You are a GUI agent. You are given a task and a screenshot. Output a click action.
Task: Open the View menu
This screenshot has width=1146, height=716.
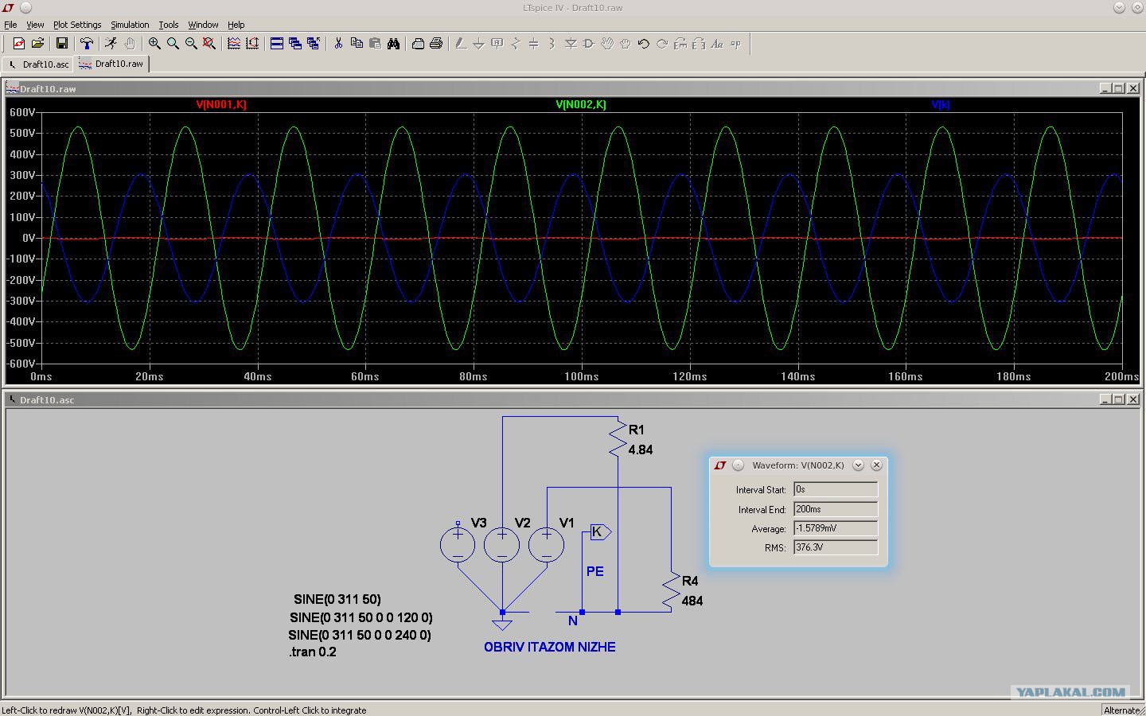(x=35, y=25)
